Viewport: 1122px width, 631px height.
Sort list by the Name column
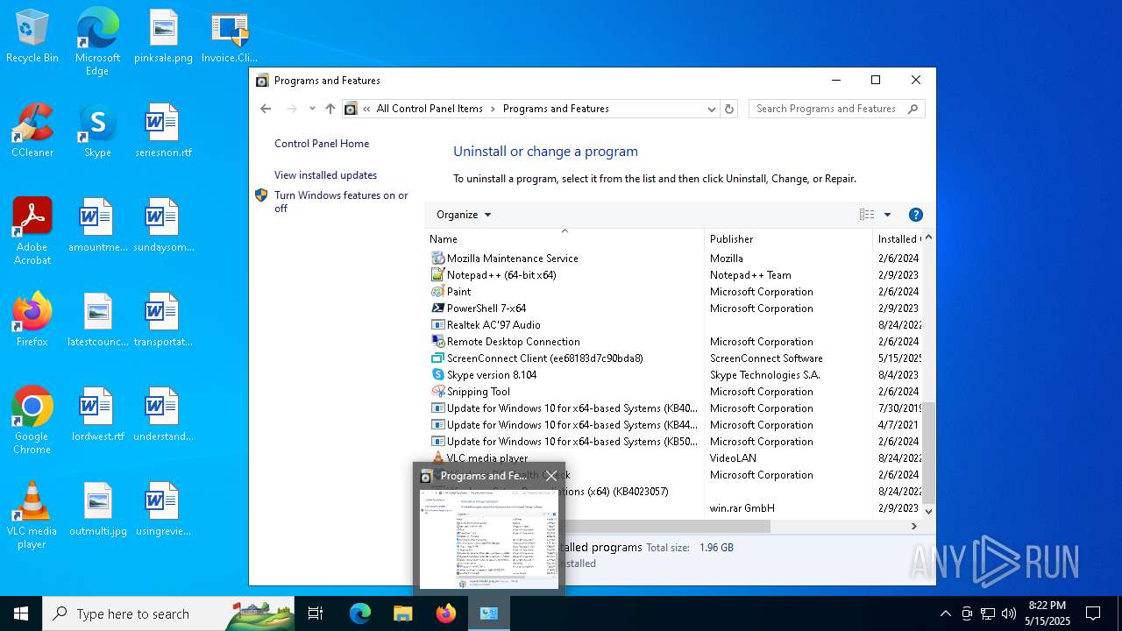coord(565,238)
